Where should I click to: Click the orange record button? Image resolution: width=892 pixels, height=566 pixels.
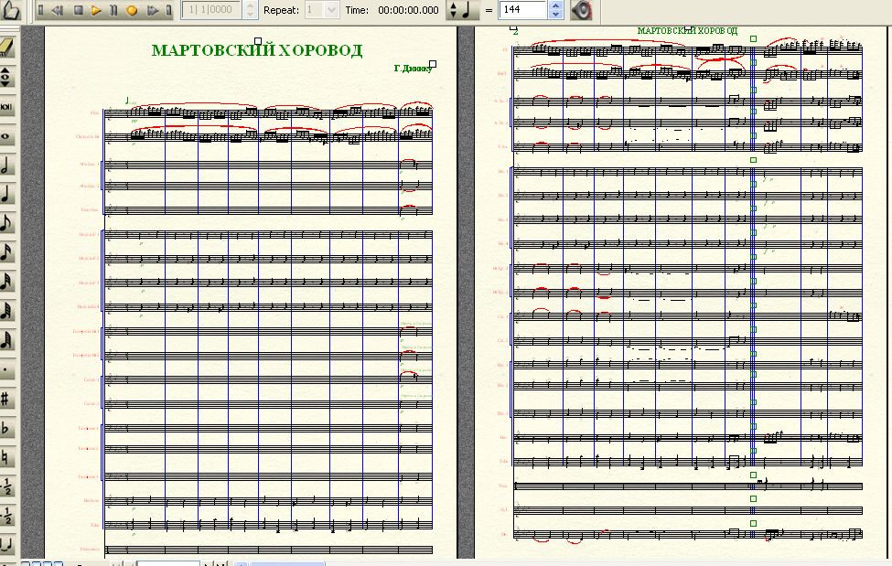(132, 10)
